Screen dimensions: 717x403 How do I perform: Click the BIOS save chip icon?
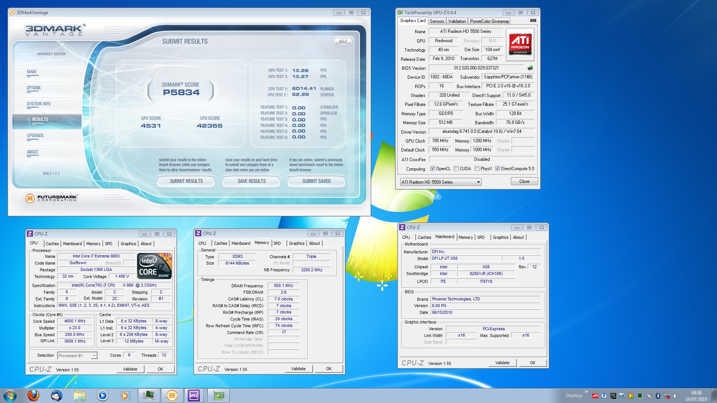coord(530,68)
